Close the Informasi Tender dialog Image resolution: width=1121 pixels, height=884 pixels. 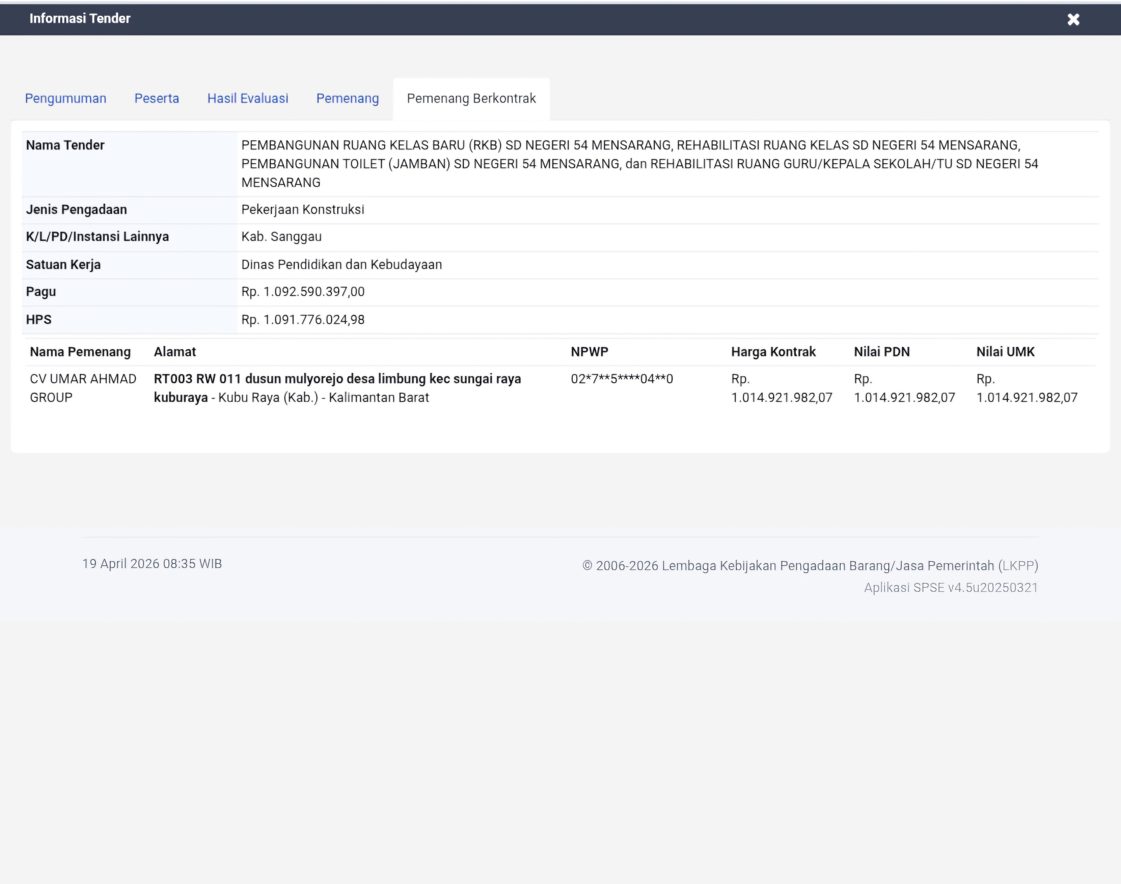pos(1073,20)
